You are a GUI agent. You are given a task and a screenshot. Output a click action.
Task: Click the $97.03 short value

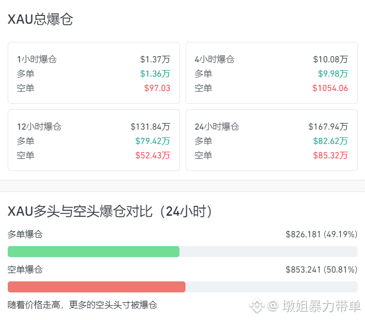tap(157, 88)
